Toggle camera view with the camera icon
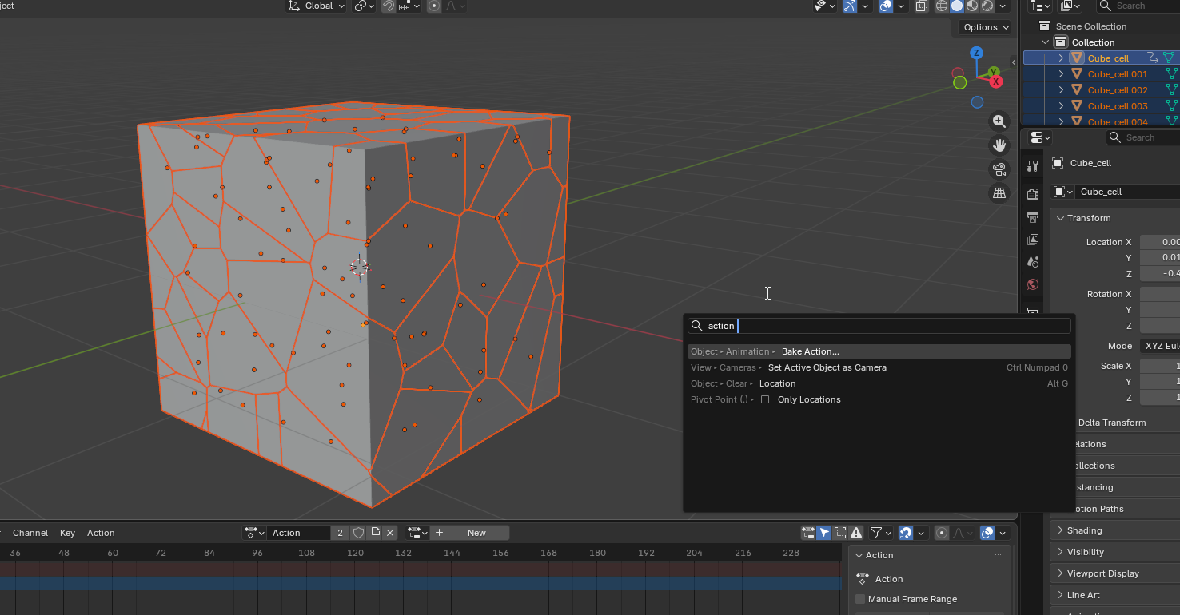 coord(999,169)
